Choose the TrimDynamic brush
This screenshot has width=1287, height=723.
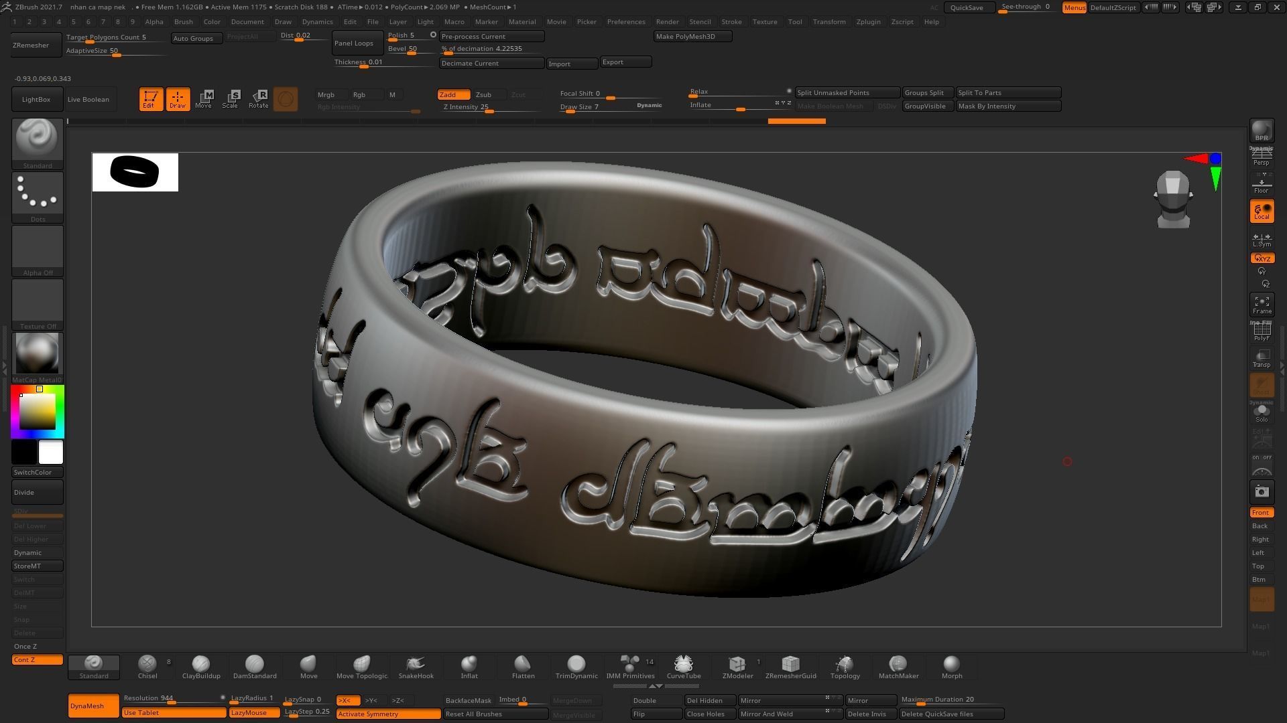(x=576, y=667)
